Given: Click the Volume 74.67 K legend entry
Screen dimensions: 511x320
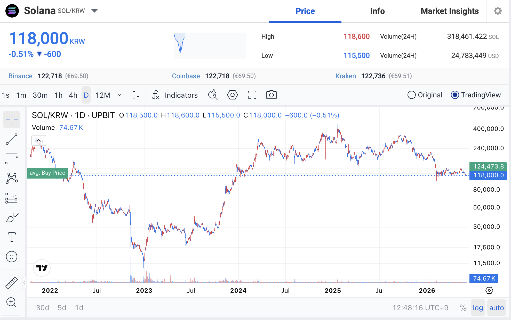Looking at the screenshot, I should click(x=57, y=128).
